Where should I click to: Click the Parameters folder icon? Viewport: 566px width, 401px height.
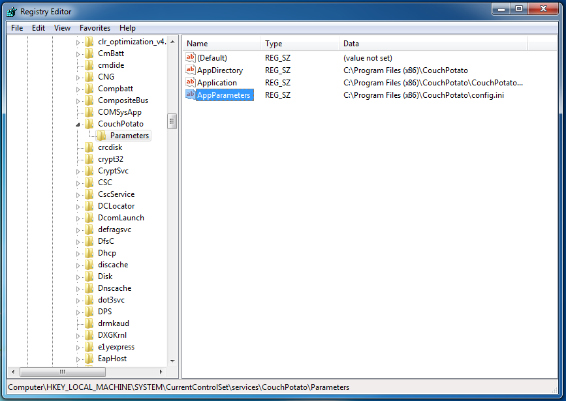pyautogui.click(x=101, y=136)
